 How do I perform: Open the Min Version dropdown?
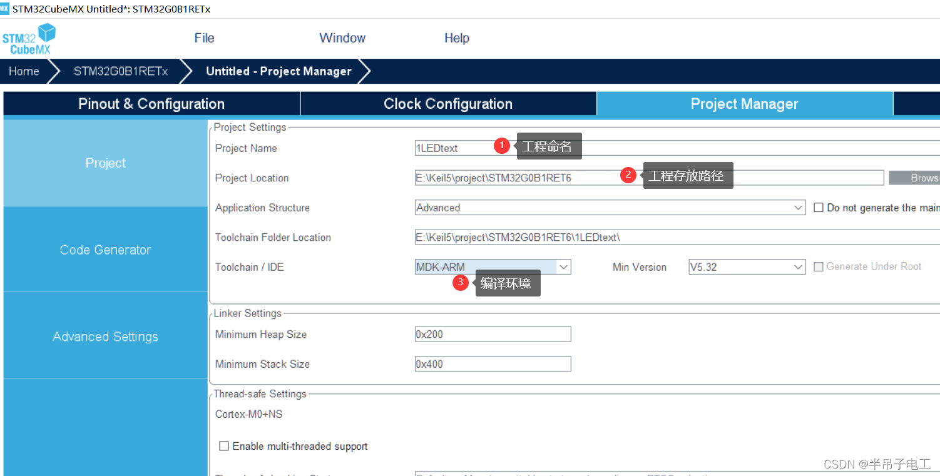(747, 267)
